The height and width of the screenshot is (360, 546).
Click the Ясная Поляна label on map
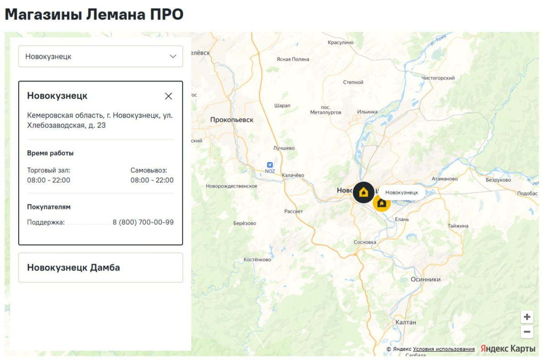coord(293,59)
